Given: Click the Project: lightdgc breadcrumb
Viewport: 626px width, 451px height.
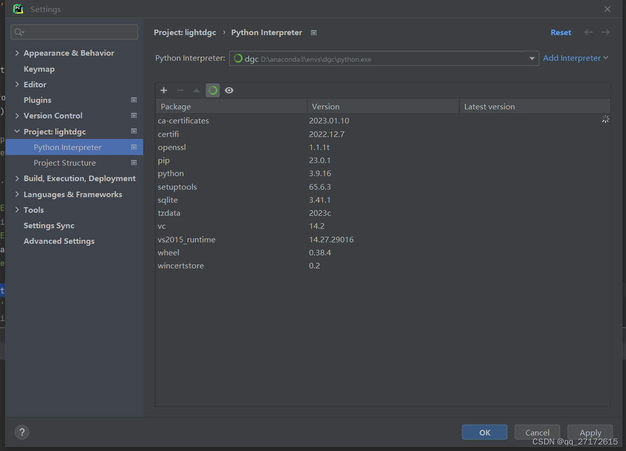Looking at the screenshot, I should coord(185,33).
